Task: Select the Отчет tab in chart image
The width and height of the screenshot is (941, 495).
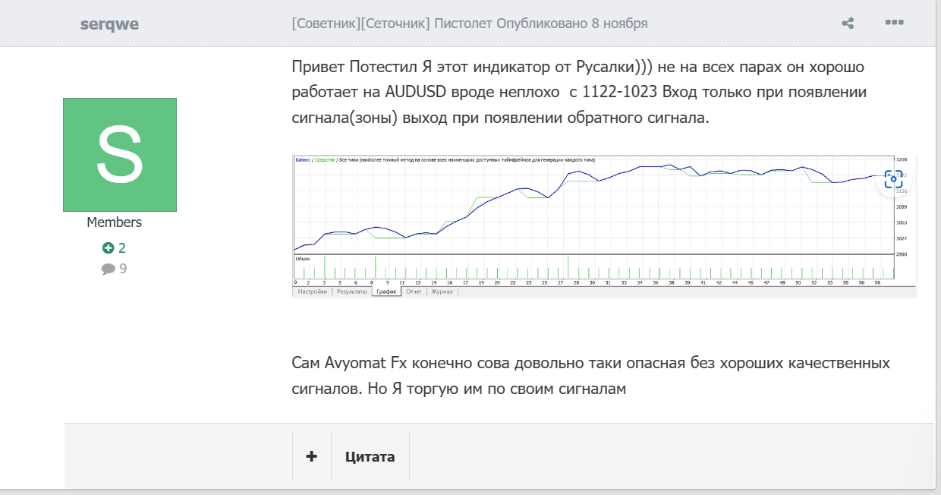Action: [x=414, y=292]
